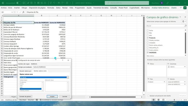The width and height of the screenshot is (188, 106).
Task: Click the horizontal sheet scrollbar
Action: (113, 97)
